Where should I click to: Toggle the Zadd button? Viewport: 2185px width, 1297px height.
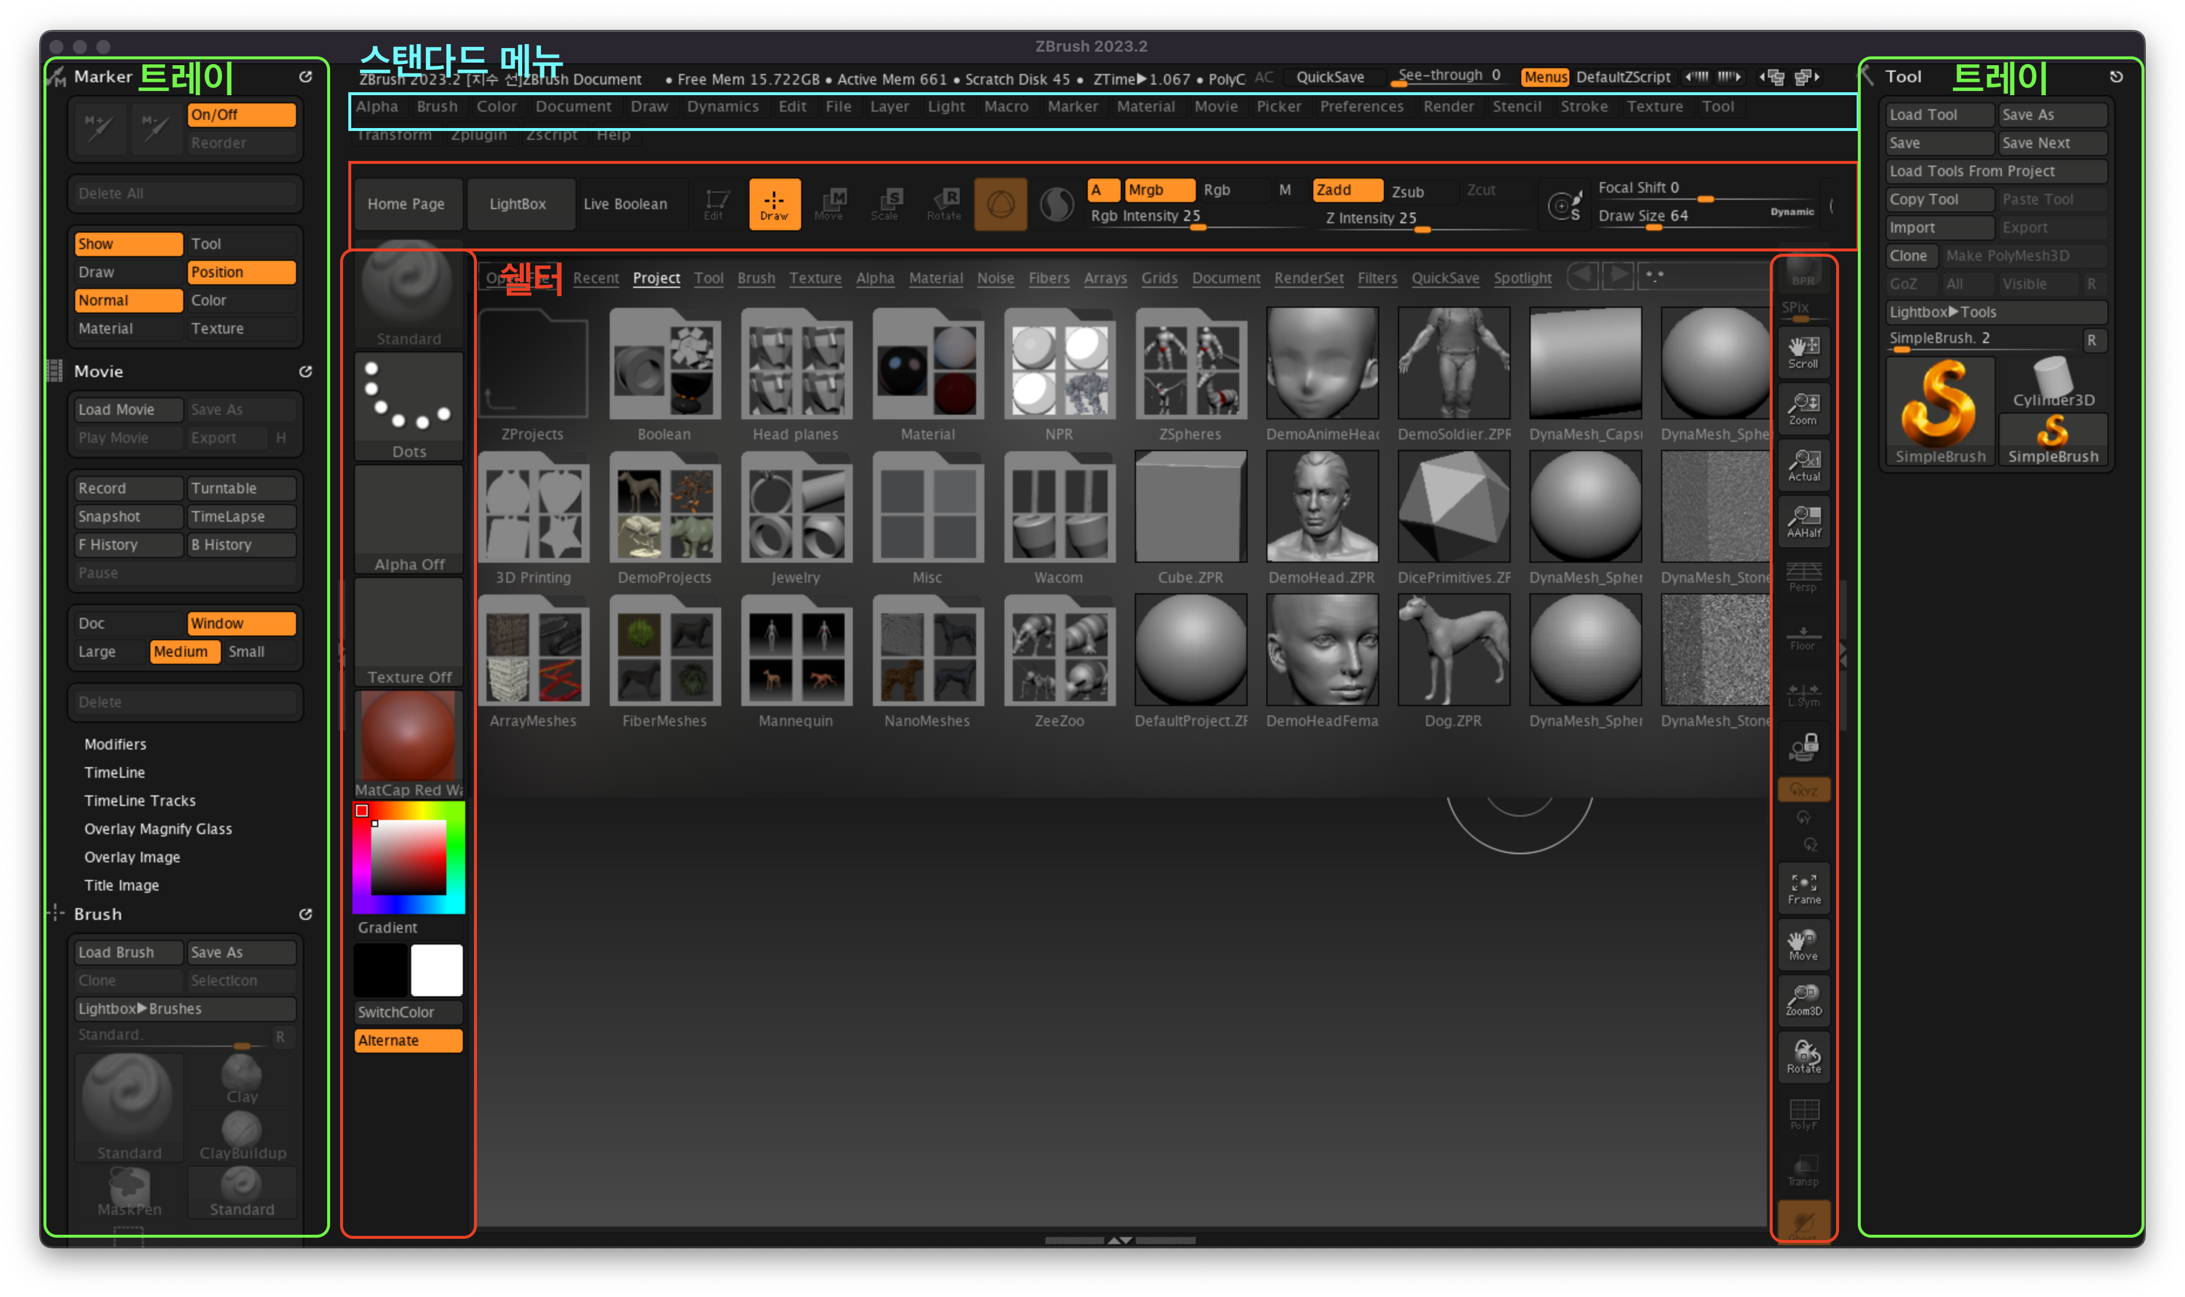pos(1346,190)
